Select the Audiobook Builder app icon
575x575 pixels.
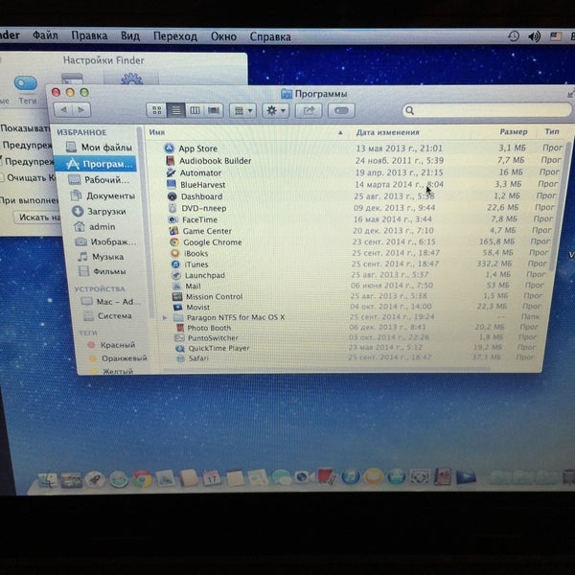[x=170, y=161]
